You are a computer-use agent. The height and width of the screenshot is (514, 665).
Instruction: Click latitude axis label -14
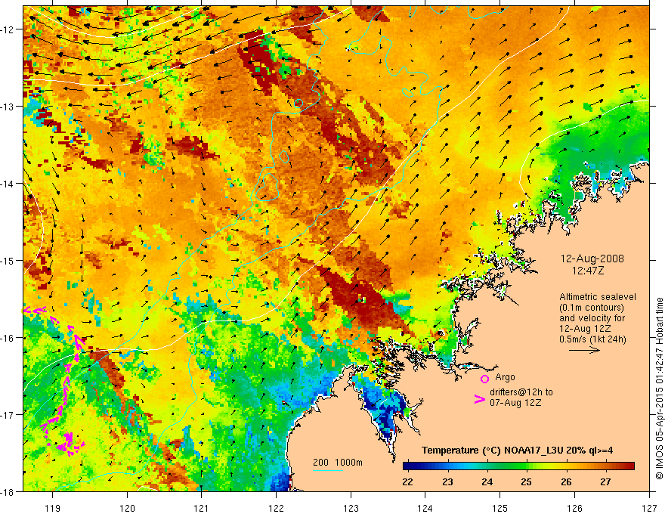coord(8,184)
